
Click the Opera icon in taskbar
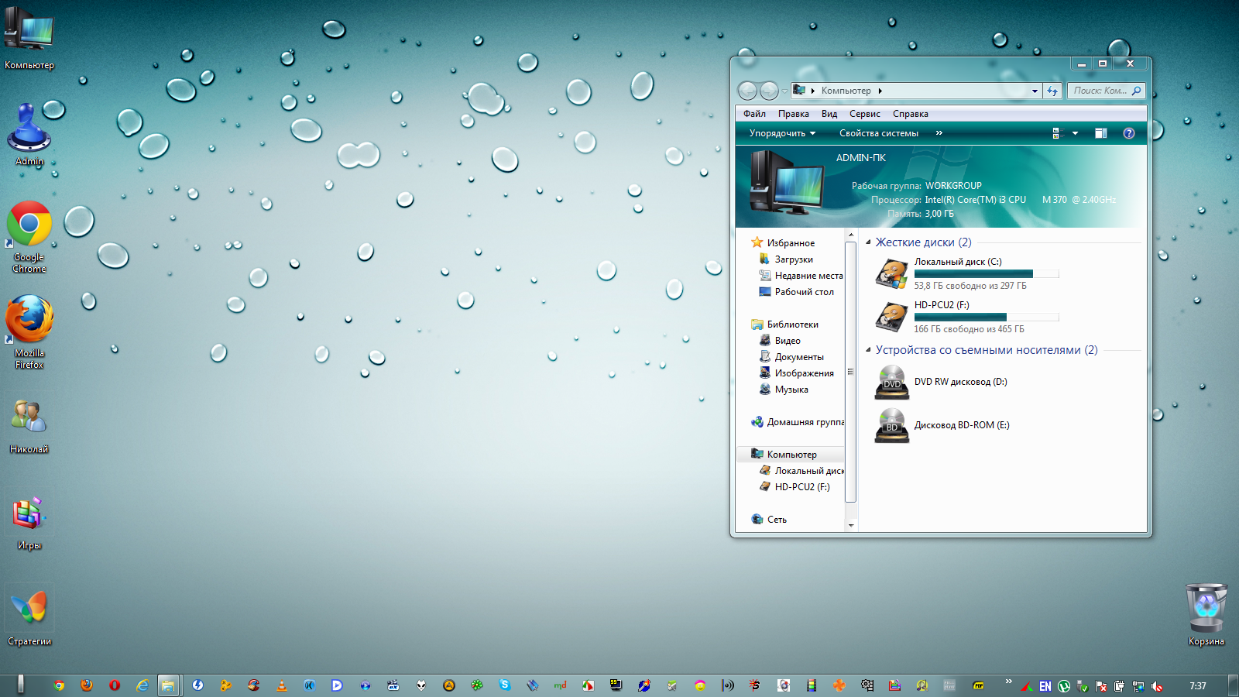(x=115, y=685)
